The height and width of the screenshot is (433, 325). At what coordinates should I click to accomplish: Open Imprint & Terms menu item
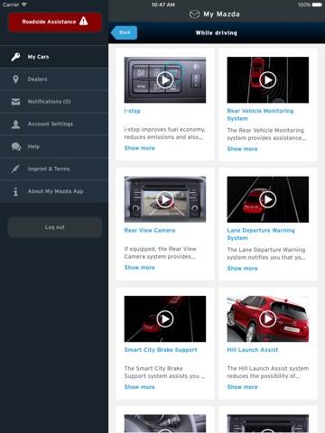54,169
